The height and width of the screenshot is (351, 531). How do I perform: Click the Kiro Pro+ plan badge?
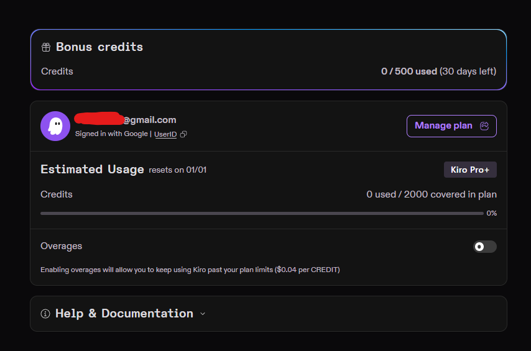click(x=470, y=170)
